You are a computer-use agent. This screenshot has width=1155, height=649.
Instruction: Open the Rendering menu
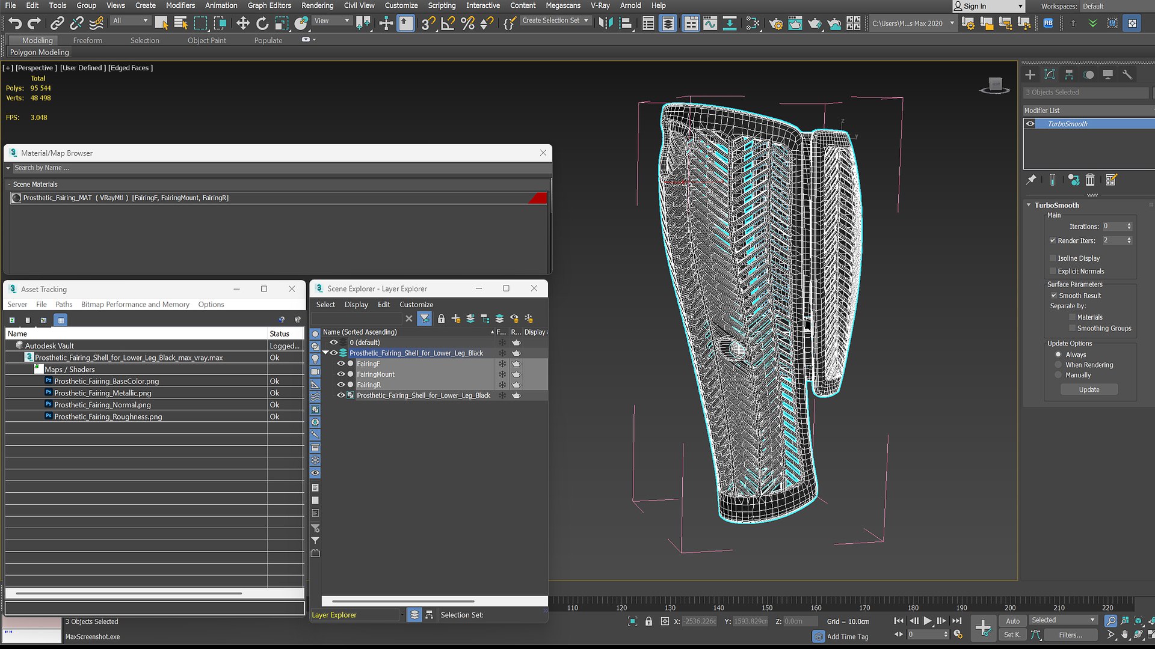coord(317,5)
